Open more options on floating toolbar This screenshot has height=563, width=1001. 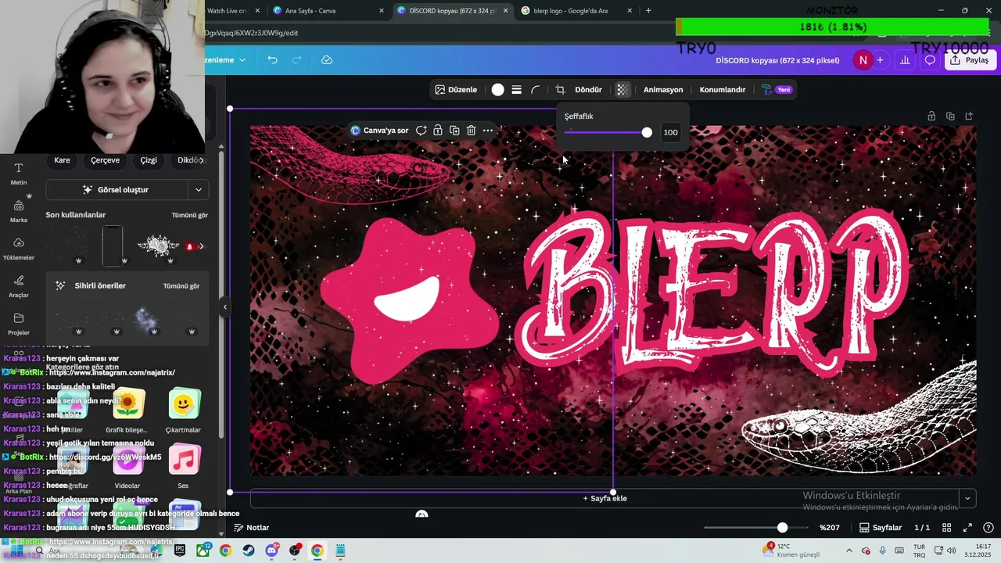pyautogui.click(x=488, y=131)
